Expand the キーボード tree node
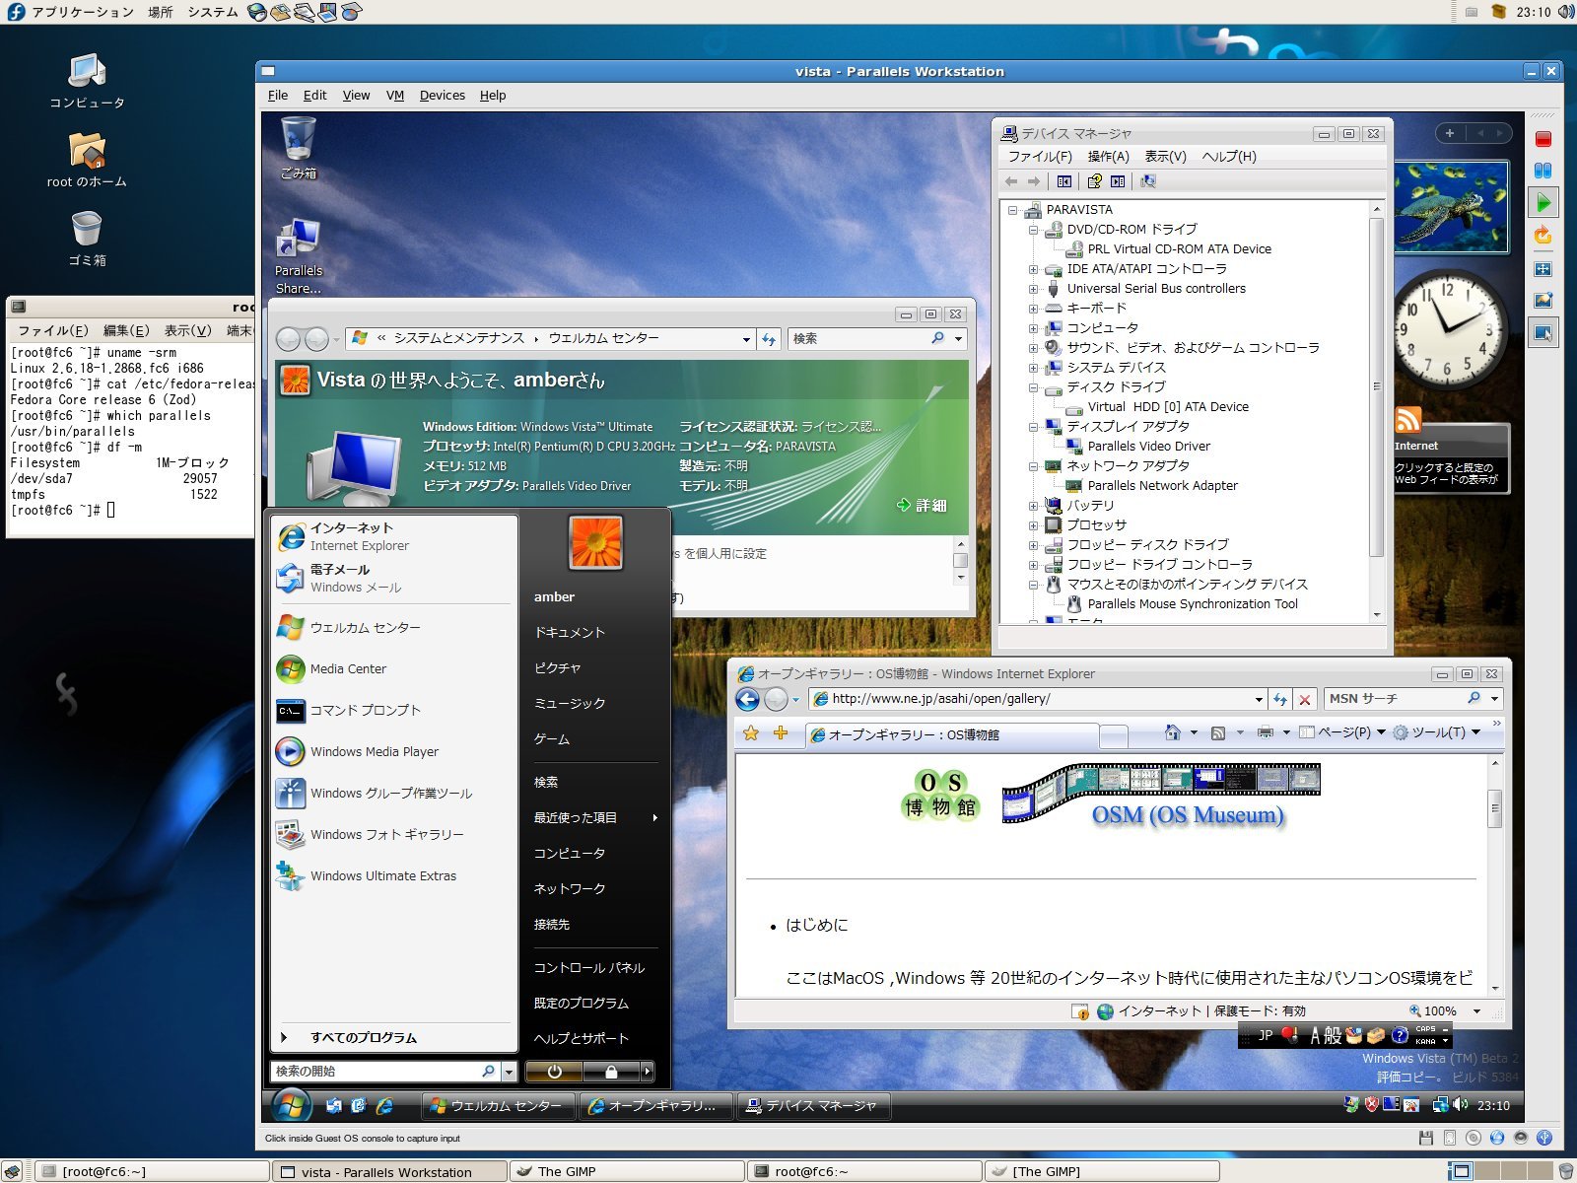Screen dimensions: 1577x1183 [1033, 309]
